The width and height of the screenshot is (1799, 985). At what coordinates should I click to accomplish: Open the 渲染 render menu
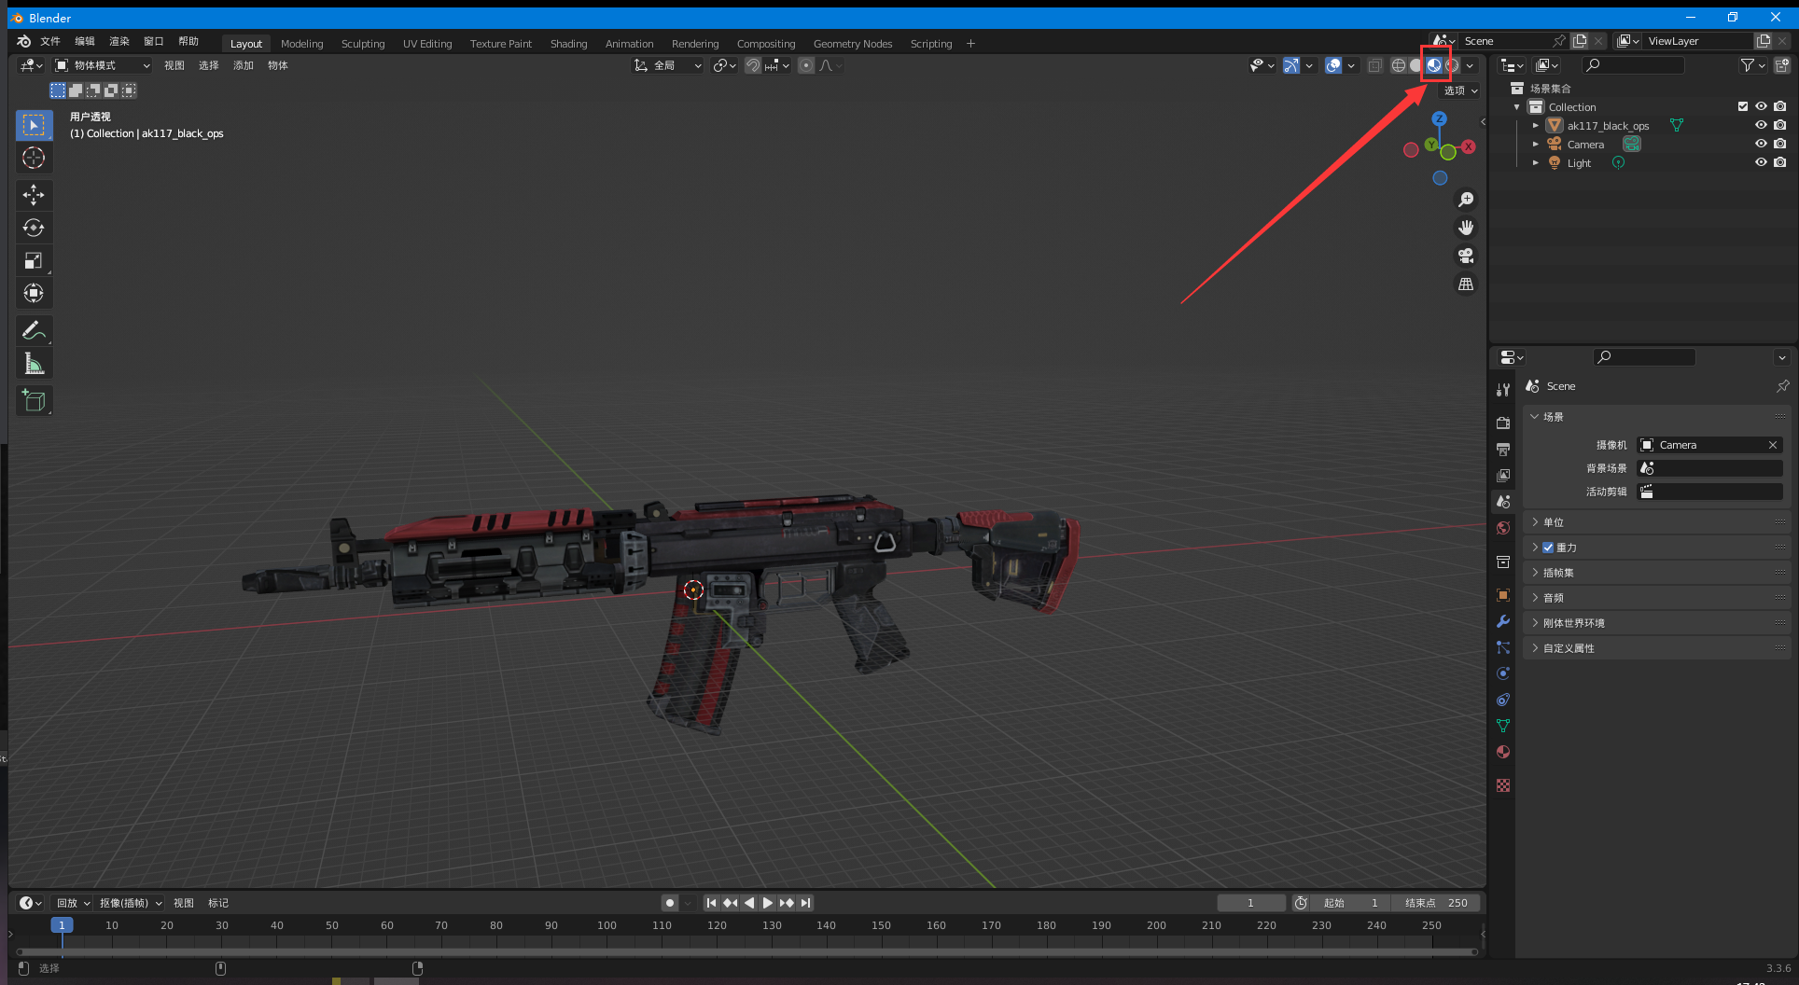pos(119,41)
